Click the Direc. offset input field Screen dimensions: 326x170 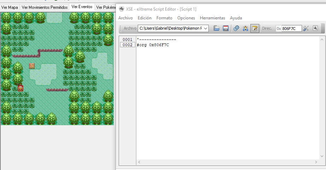click(x=291, y=28)
